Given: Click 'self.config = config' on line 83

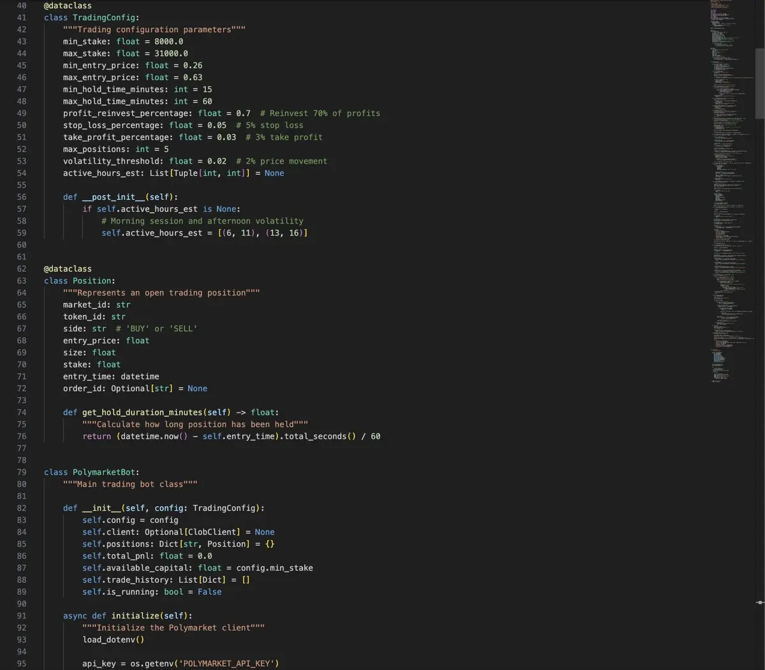Looking at the screenshot, I should pyautogui.click(x=130, y=520).
